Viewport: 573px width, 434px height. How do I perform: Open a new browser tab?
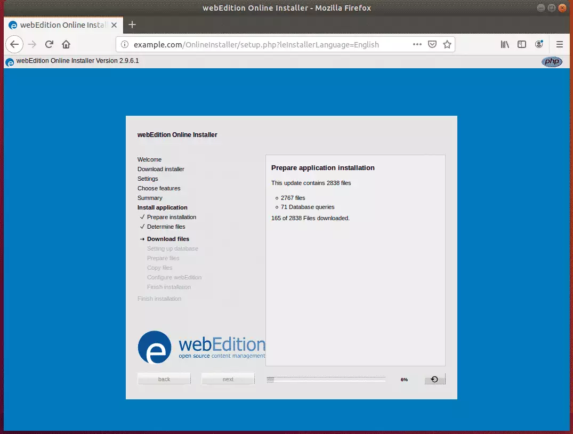[x=132, y=25]
